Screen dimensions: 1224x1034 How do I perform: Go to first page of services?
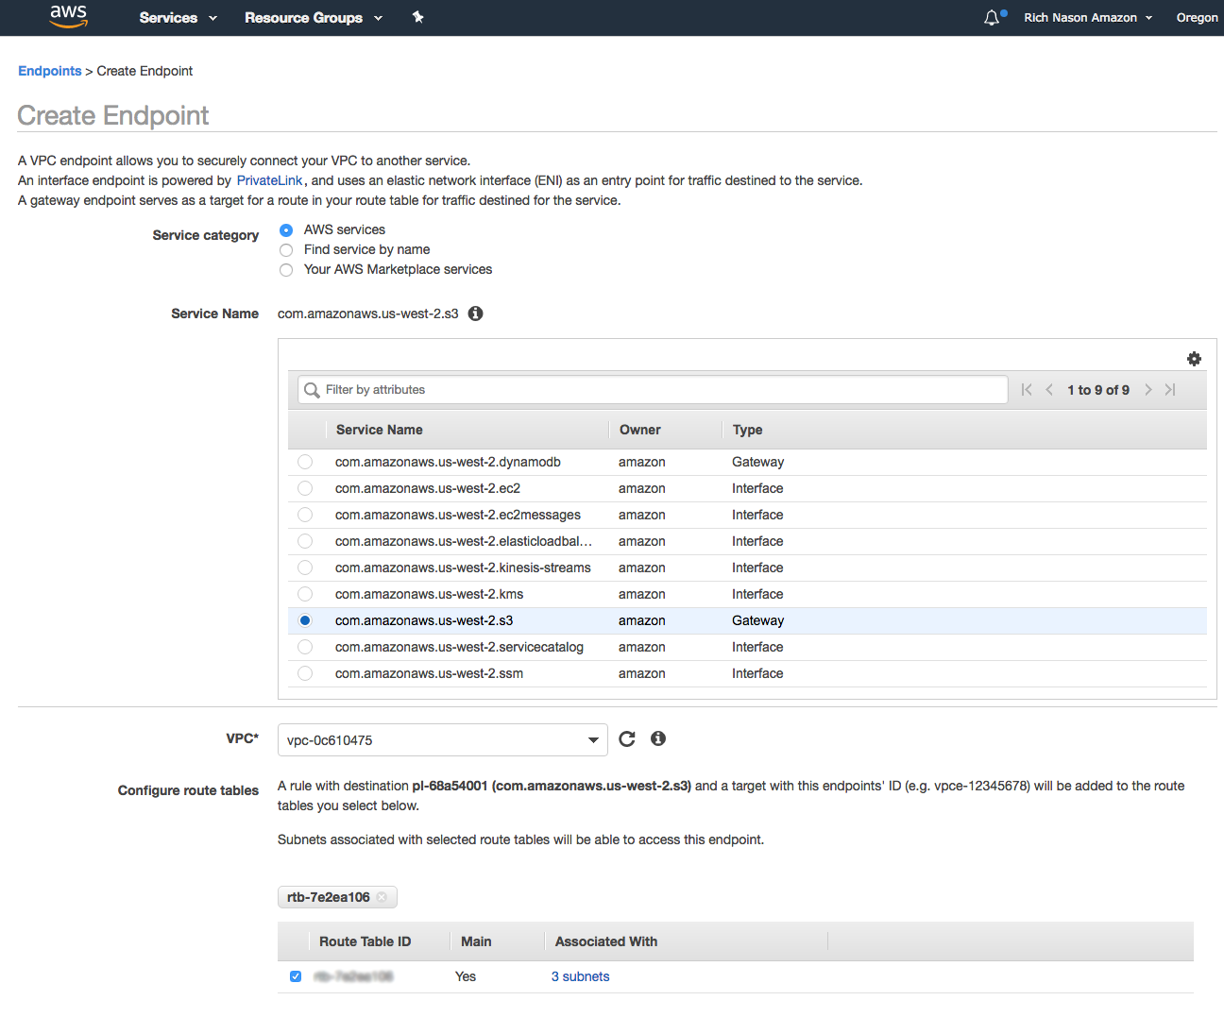coord(1027,390)
